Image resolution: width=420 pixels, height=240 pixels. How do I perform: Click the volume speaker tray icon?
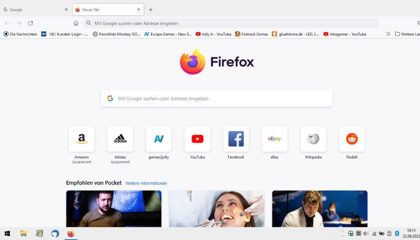coord(366,233)
